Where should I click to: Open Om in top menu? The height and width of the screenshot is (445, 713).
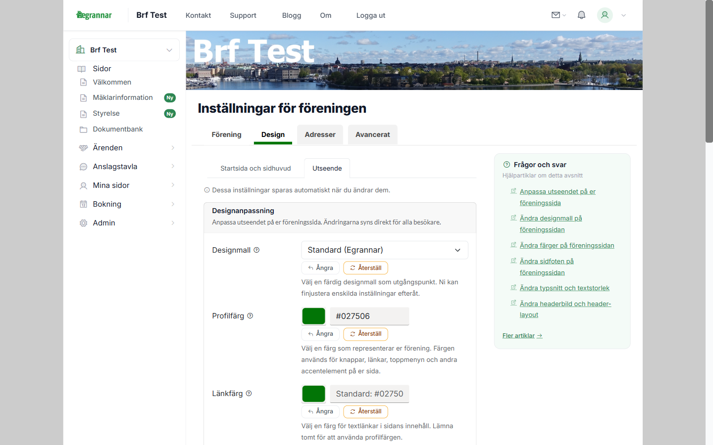coord(325,15)
